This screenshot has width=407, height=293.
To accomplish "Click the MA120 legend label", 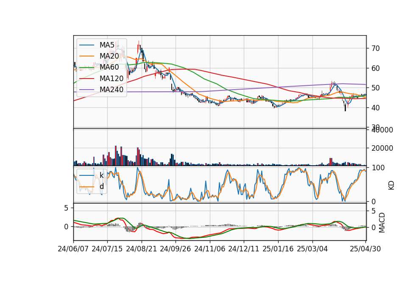I will coord(112,79).
